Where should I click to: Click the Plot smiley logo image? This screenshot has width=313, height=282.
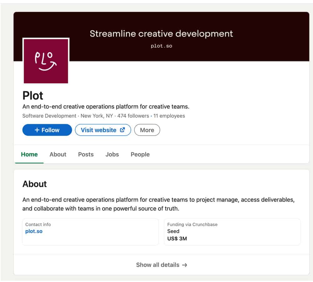click(46, 61)
